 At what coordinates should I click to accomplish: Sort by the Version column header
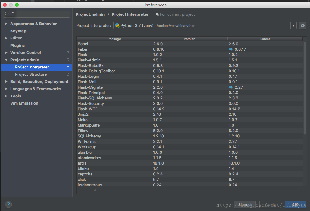pyautogui.click(x=189, y=39)
